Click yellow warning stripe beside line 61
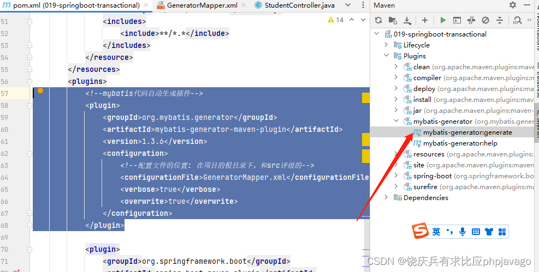This screenshot has height=272, width=539. click(x=366, y=140)
